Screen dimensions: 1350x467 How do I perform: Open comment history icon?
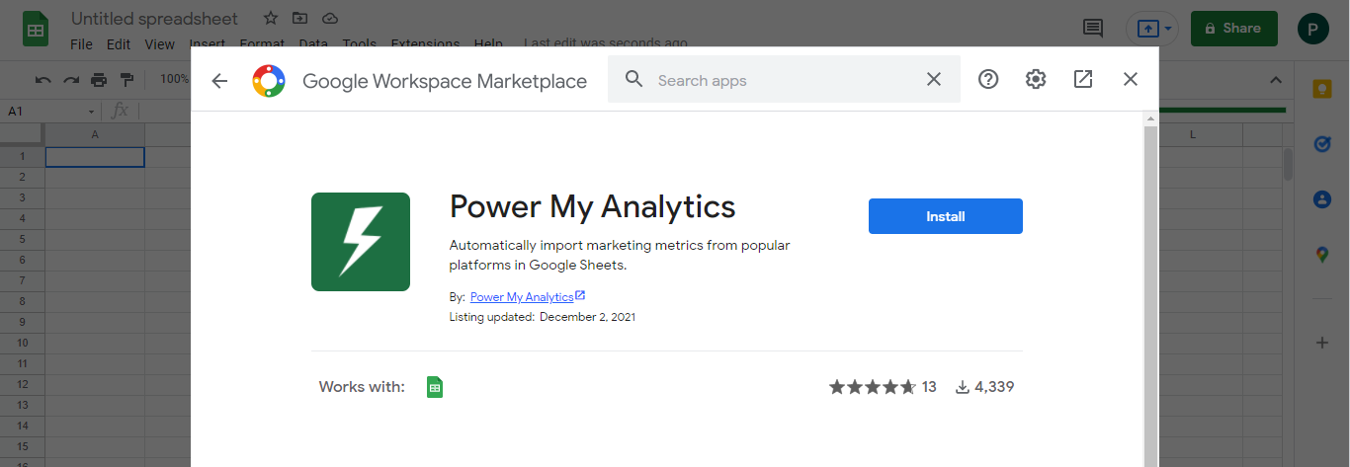1093,29
